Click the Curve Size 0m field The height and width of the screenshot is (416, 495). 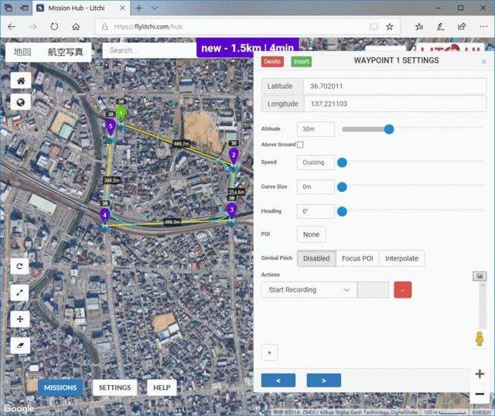pos(316,187)
